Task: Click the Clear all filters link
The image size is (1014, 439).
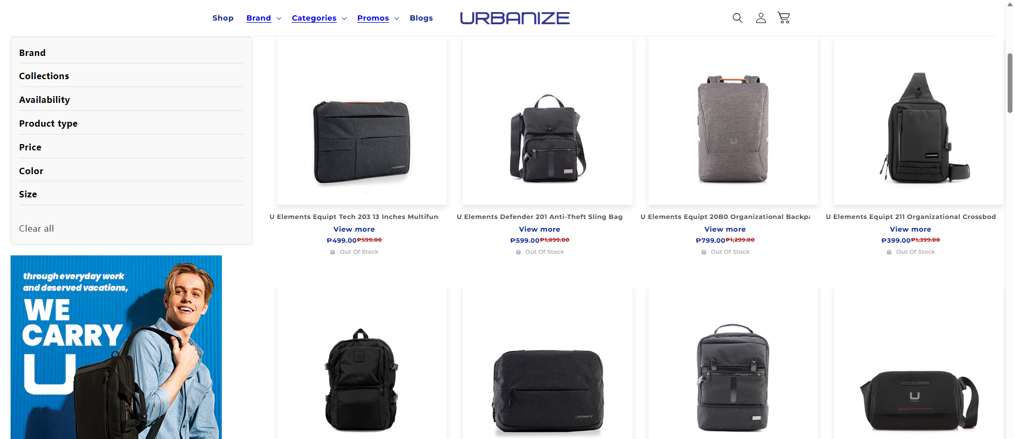Action: tap(36, 228)
